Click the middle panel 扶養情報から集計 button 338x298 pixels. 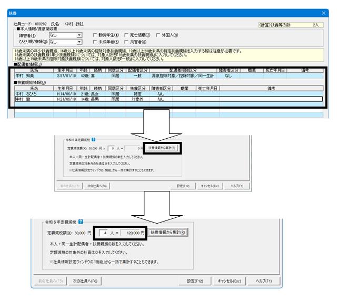(x=162, y=148)
